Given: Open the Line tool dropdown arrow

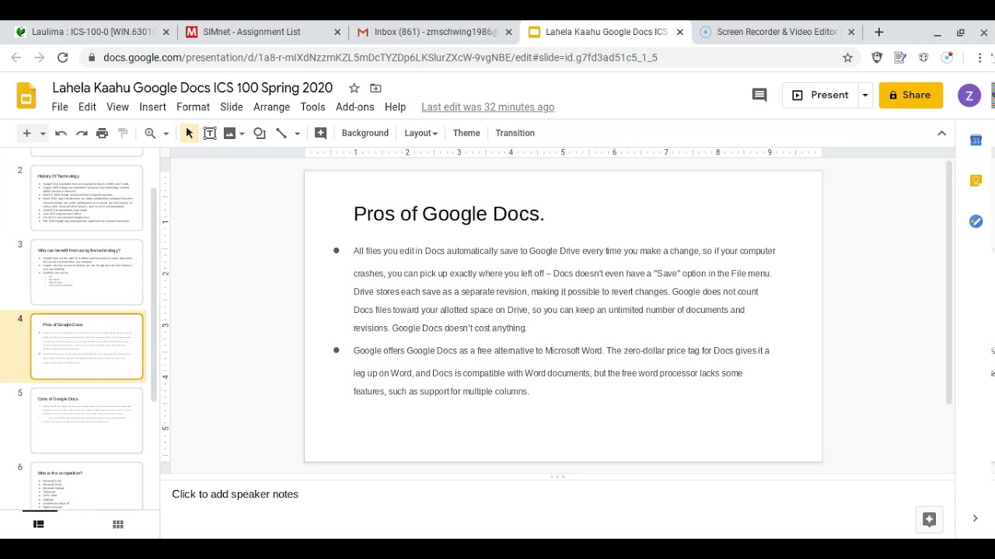Looking at the screenshot, I should pos(297,134).
